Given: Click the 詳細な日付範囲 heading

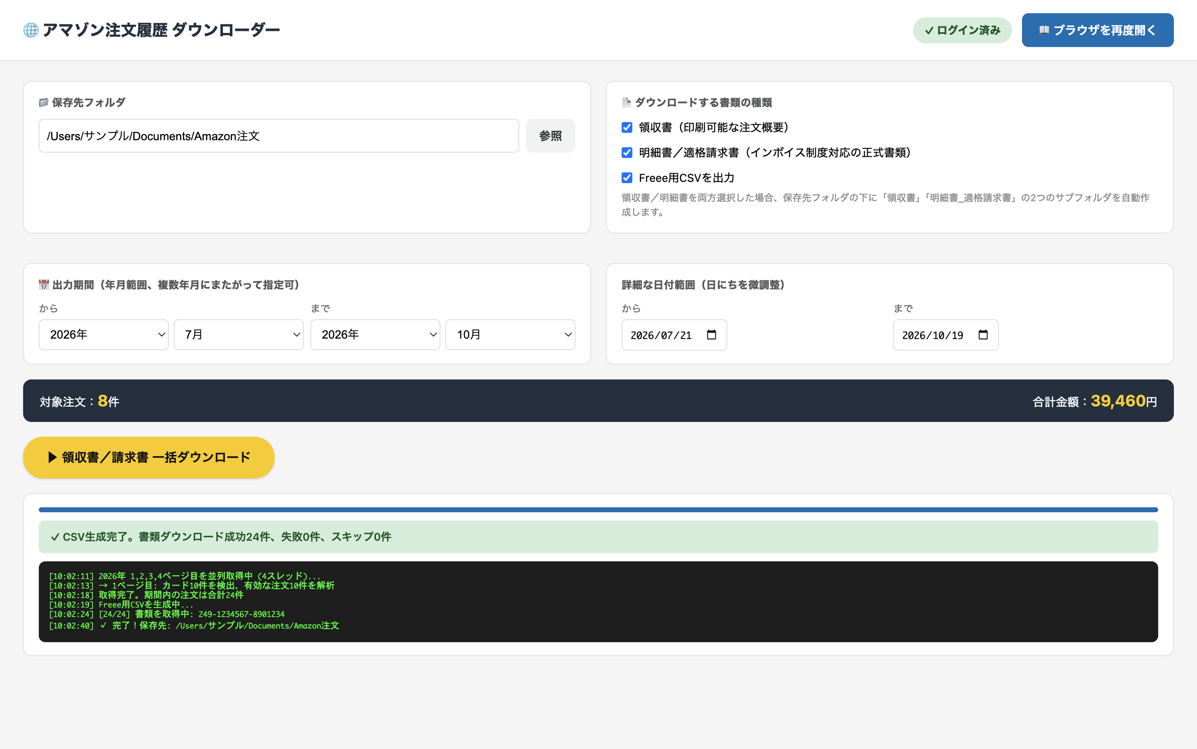Looking at the screenshot, I should coord(703,285).
